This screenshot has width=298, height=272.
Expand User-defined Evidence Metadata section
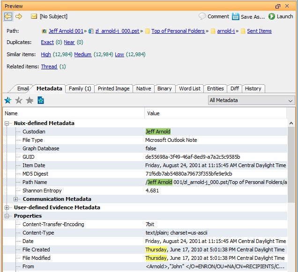(7, 207)
